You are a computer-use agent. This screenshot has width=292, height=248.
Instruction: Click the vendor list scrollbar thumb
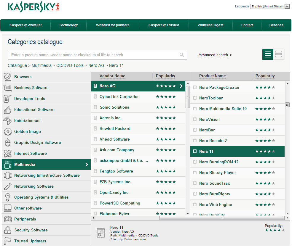click(188, 97)
